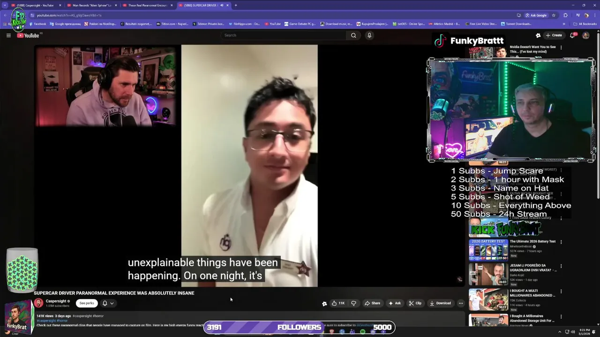Viewport: 600px width, 337px height.
Task: Open JESAM LI POGREŠIO video thumbnail
Action: pyautogui.click(x=488, y=274)
